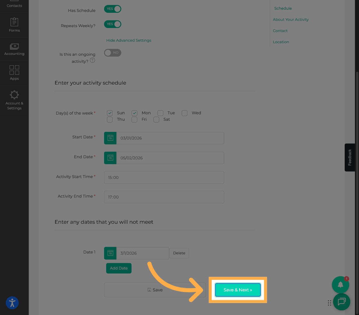Image resolution: width=359 pixels, height=315 pixels.
Task: Jump to Location section link
Action: [x=281, y=42]
